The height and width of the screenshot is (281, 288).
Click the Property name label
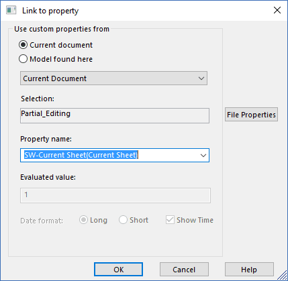click(46, 139)
